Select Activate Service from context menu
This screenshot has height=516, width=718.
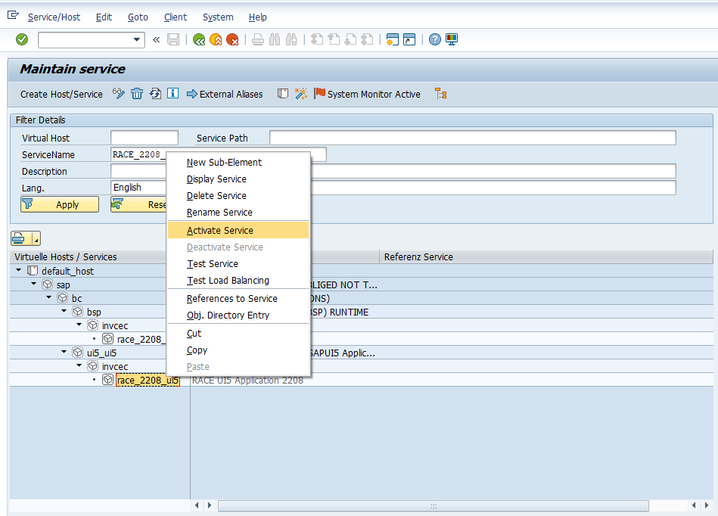click(x=220, y=231)
